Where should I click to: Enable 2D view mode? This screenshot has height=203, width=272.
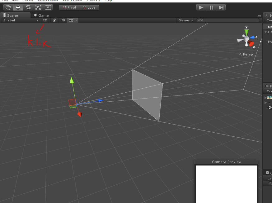(45, 20)
